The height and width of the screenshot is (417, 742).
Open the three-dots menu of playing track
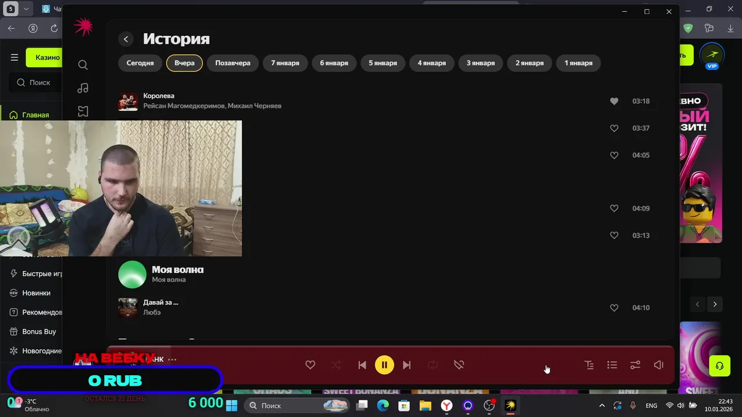[x=172, y=360]
